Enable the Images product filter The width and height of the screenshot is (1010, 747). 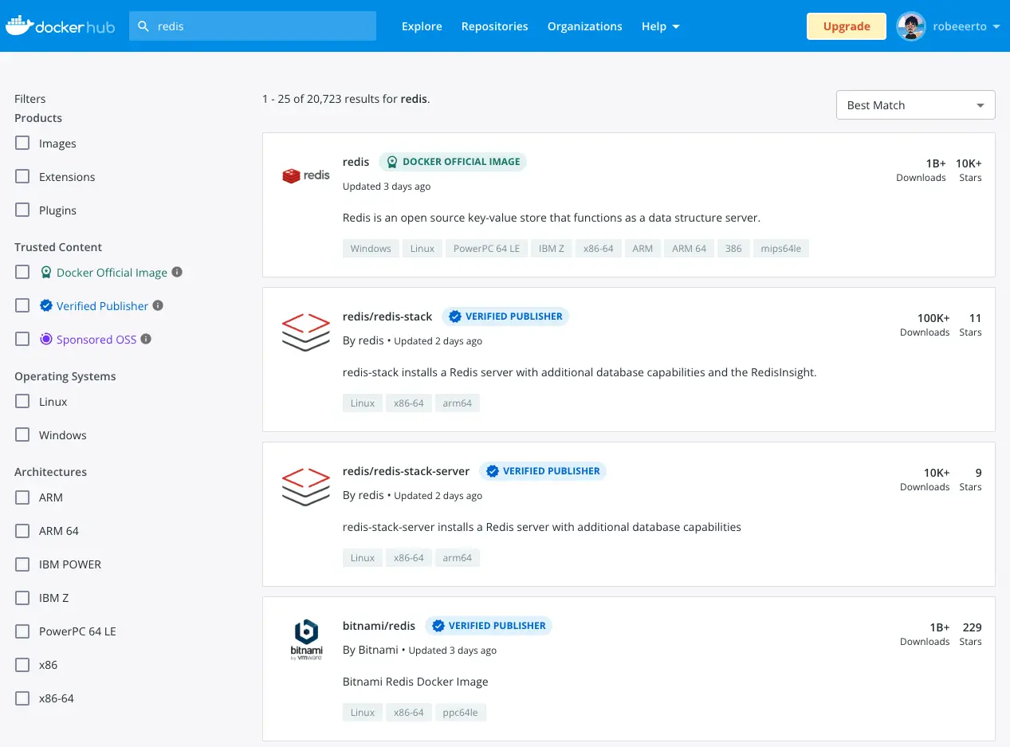point(23,144)
